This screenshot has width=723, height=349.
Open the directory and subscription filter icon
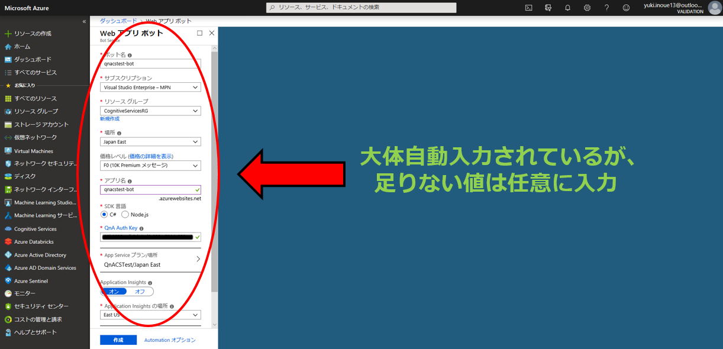point(548,8)
